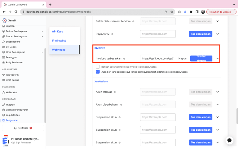Open Pelanggan in sidebar menu

11,57
